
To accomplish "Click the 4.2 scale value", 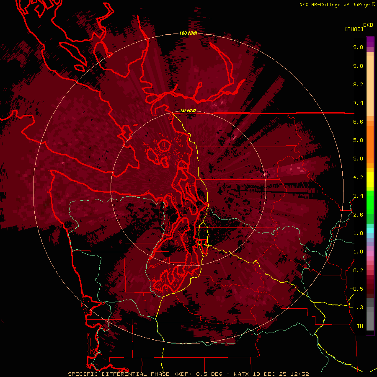I will [x=358, y=178].
